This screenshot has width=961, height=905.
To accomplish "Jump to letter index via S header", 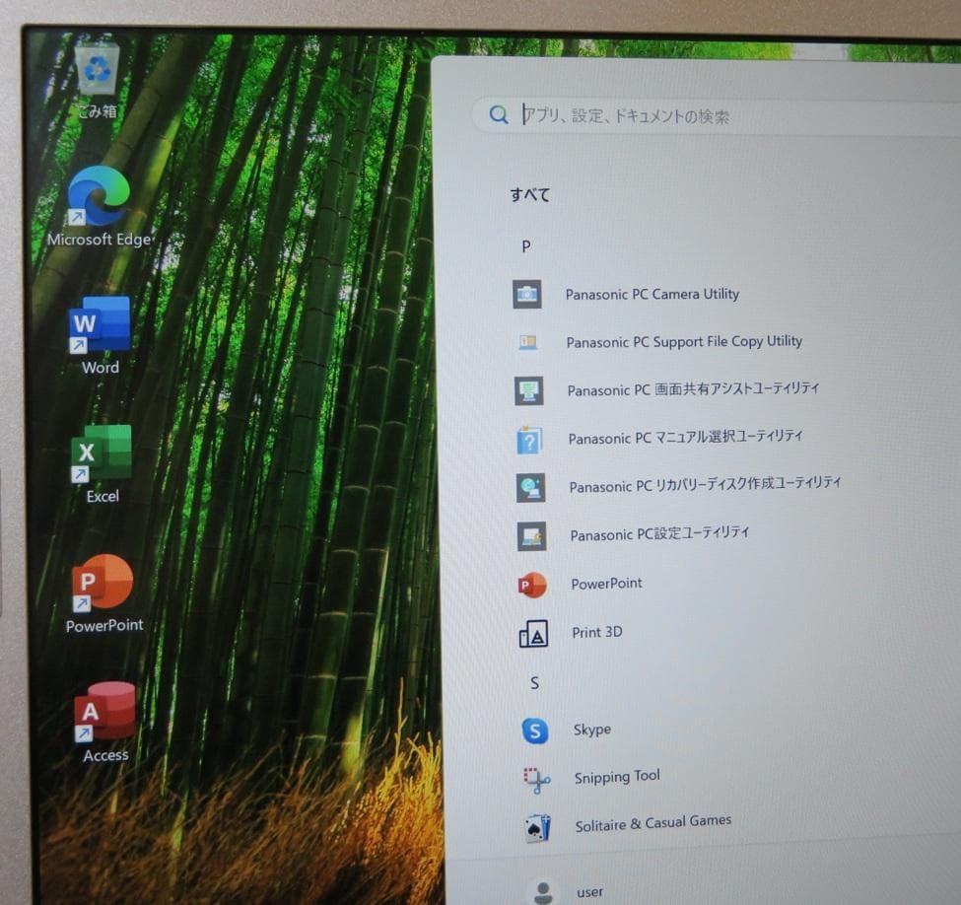I will click(534, 682).
